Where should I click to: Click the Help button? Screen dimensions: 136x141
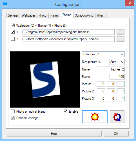coord(54,134)
